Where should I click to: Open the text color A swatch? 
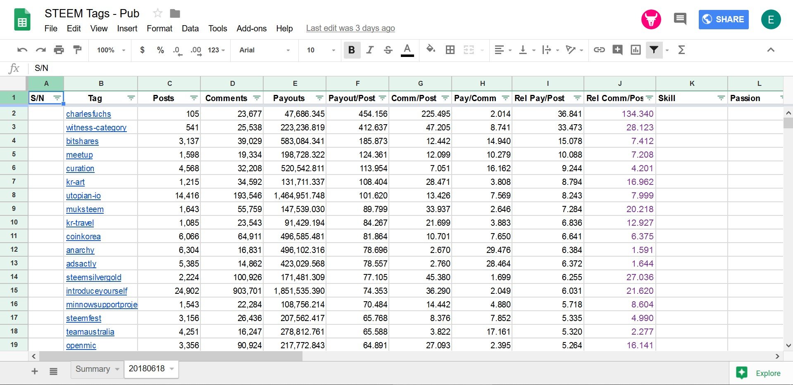(407, 50)
